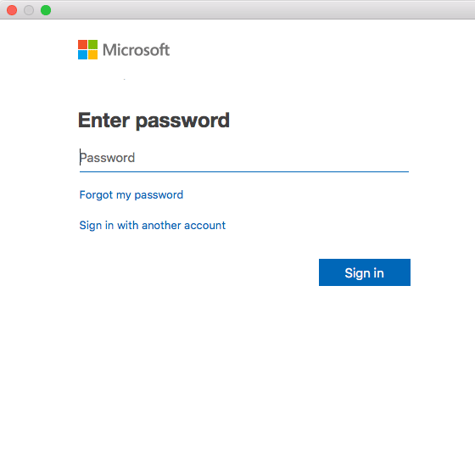Click the green square in the Microsoft logo
The height and width of the screenshot is (454, 475).
click(x=93, y=44)
